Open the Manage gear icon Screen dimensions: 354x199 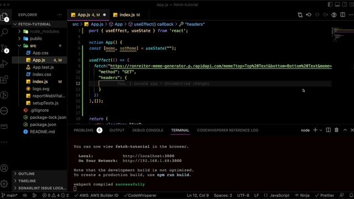[x=4, y=184]
